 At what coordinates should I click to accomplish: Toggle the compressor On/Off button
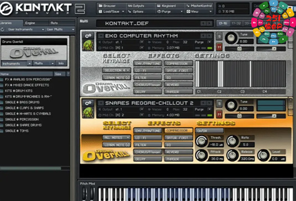tap(210, 131)
